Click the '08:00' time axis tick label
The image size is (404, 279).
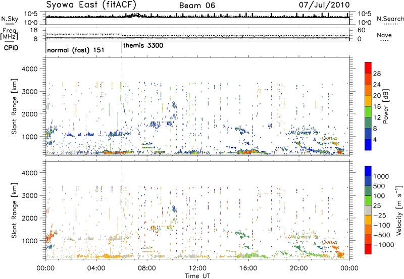coord(146,268)
